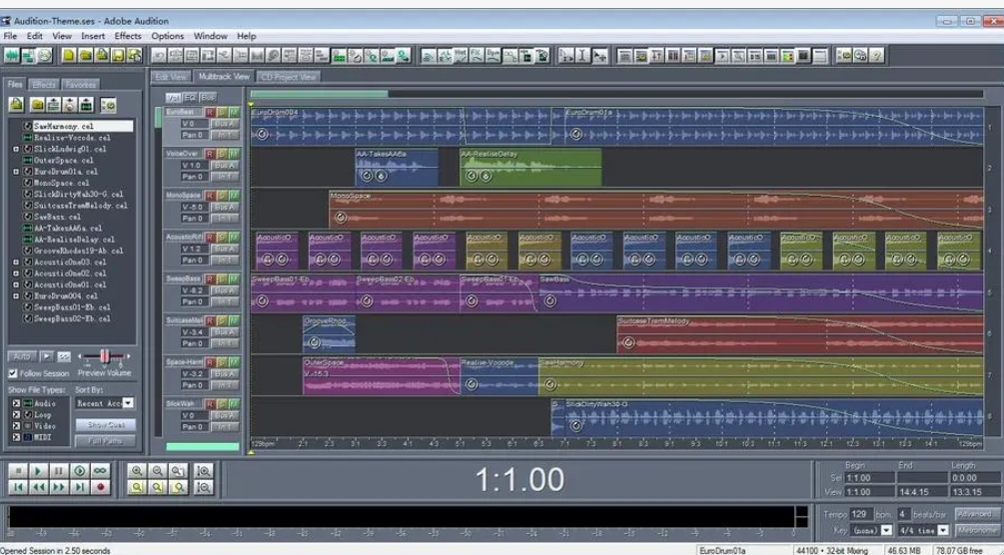The width and height of the screenshot is (1004, 555).
Task: Jump to beginning with Go to Start button
Action: (x=18, y=487)
